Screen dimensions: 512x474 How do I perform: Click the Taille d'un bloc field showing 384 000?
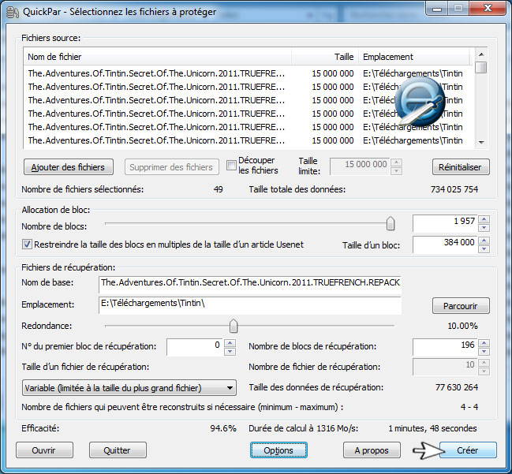445,244
